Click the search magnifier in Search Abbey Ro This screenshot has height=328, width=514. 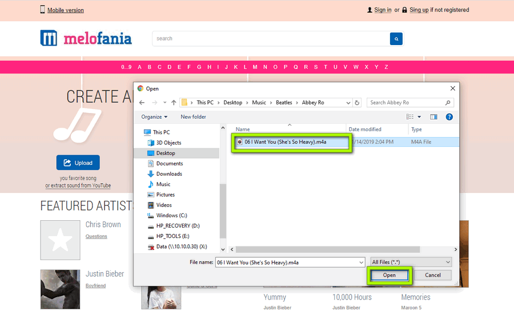tap(448, 103)
